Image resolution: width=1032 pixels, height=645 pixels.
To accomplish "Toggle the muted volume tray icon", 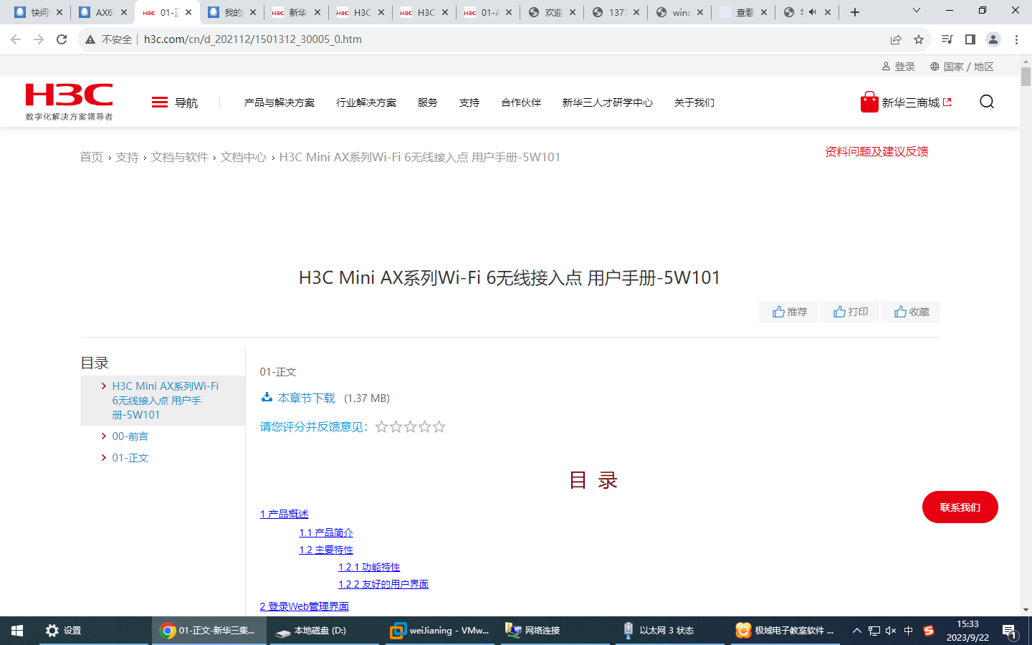I will pos(891,631).
